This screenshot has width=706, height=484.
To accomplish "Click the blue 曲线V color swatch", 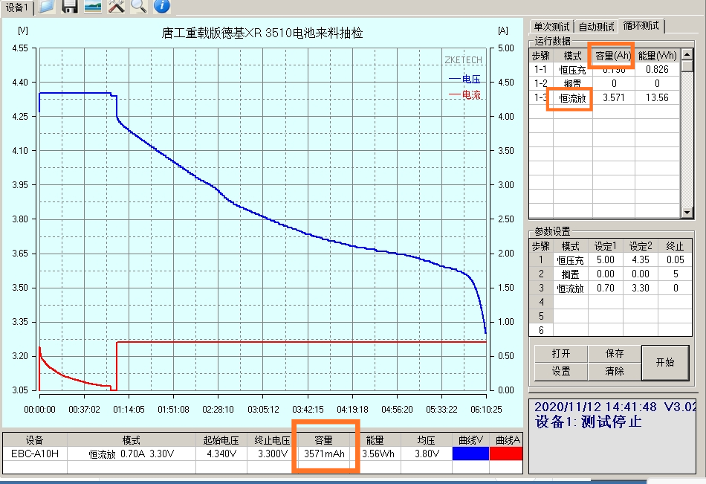I will pyautogui.click(x=470, y=454).
